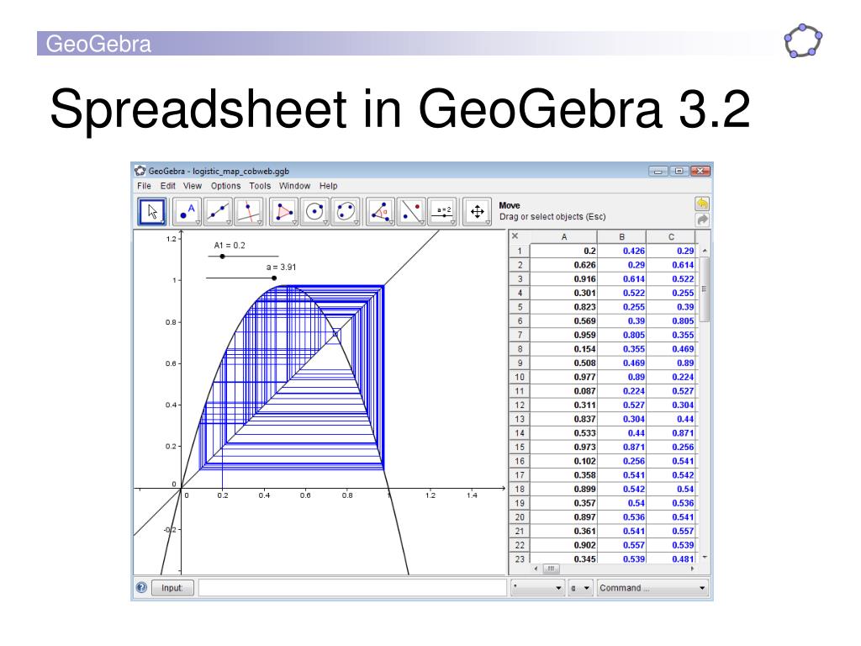The height and width of the screenshot is (646, 861).
Task: Select cell A22 with value 0.902
Action: pyautogui.click(x=563, y=545)
